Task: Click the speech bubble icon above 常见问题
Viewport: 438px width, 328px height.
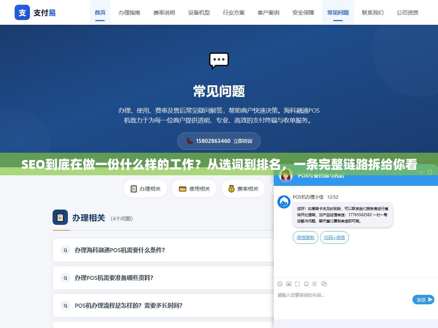Action: [219, 61]
